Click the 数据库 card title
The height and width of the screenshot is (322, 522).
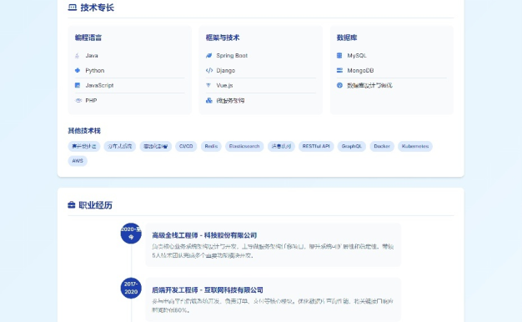point(347,38)
